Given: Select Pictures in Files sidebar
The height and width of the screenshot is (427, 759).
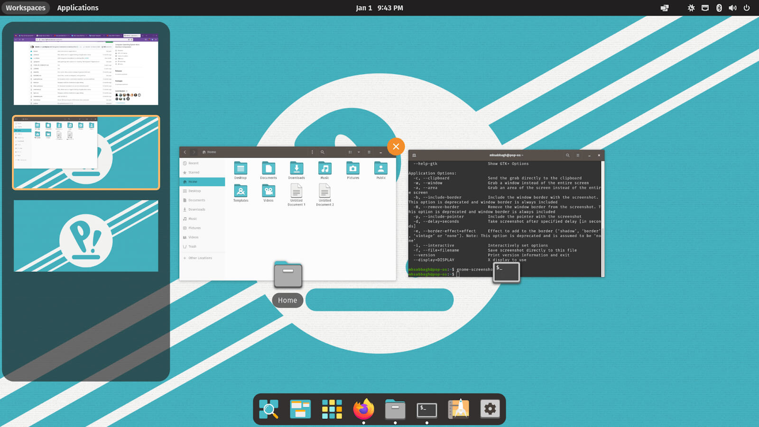Looking at the screenshot, I should point(203,228).
